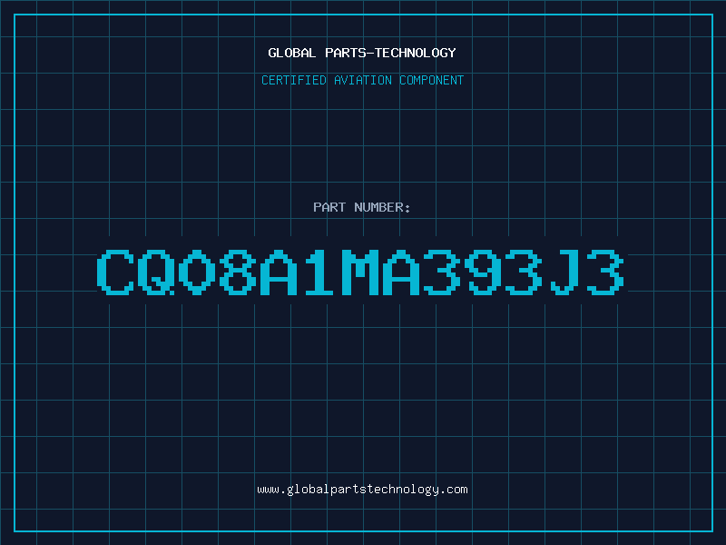Click the PART NUMBER: label
Image resolution: width=726 pixels, height=545 pixels.
[361, 207]
